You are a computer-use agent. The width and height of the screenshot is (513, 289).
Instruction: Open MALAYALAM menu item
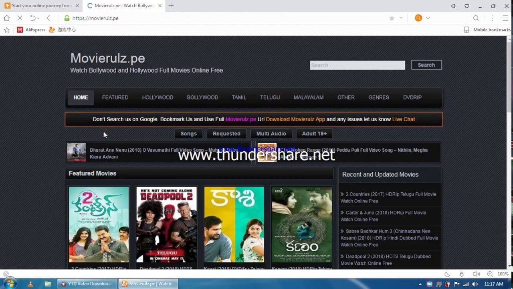309,98
